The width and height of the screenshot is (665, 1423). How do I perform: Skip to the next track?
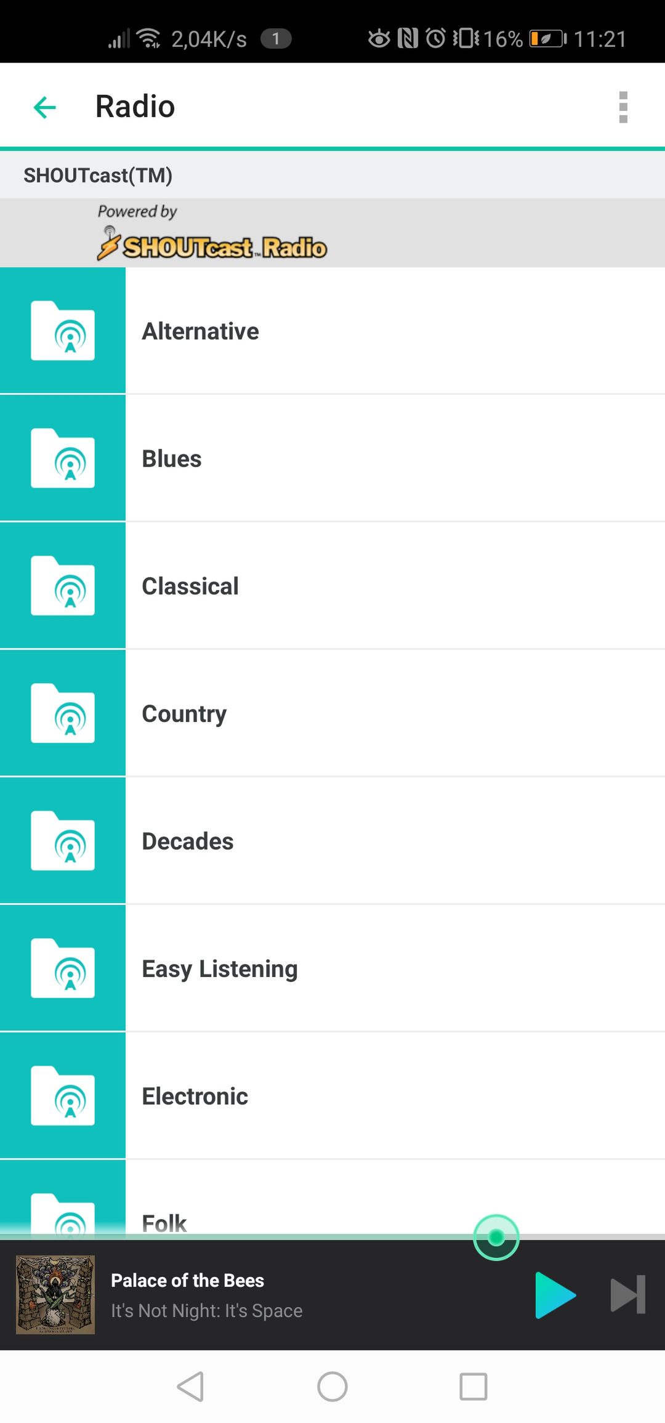coord(627,1295)
